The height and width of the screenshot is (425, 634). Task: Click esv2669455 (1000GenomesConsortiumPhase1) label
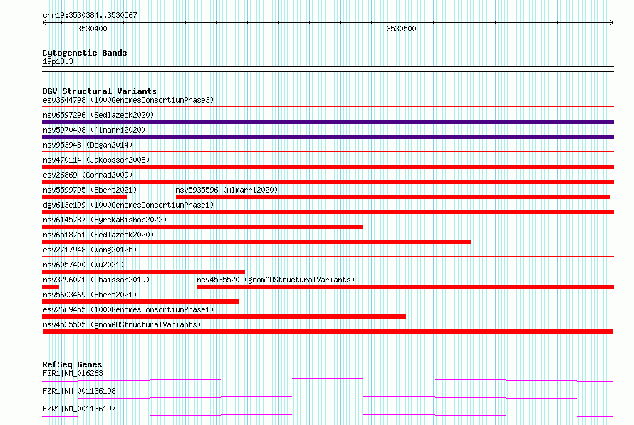(128, 309)
